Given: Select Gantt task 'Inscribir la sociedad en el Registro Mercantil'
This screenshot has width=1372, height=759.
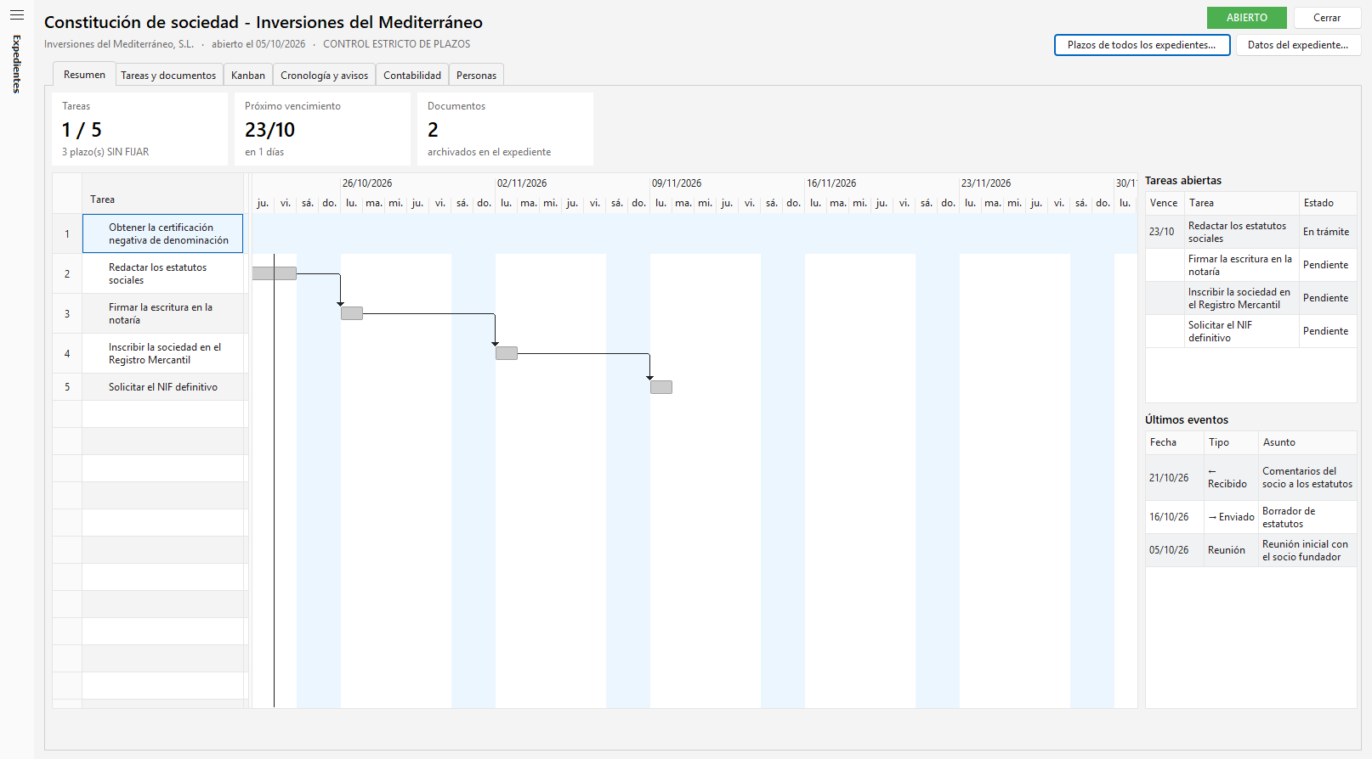Looking at the screenshot, I should pyautogui.click(x=162, y=353).
